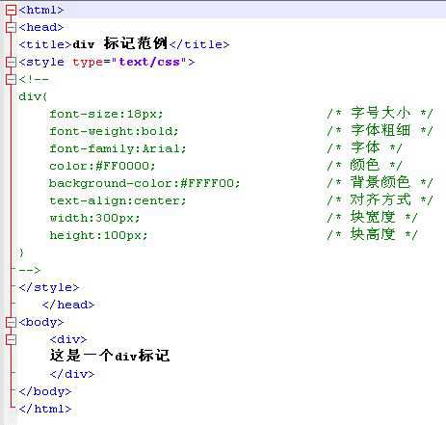Click the comment '背景颜色'
The image size is (446, 425).
pyautogui.click(x=380, y=182)
